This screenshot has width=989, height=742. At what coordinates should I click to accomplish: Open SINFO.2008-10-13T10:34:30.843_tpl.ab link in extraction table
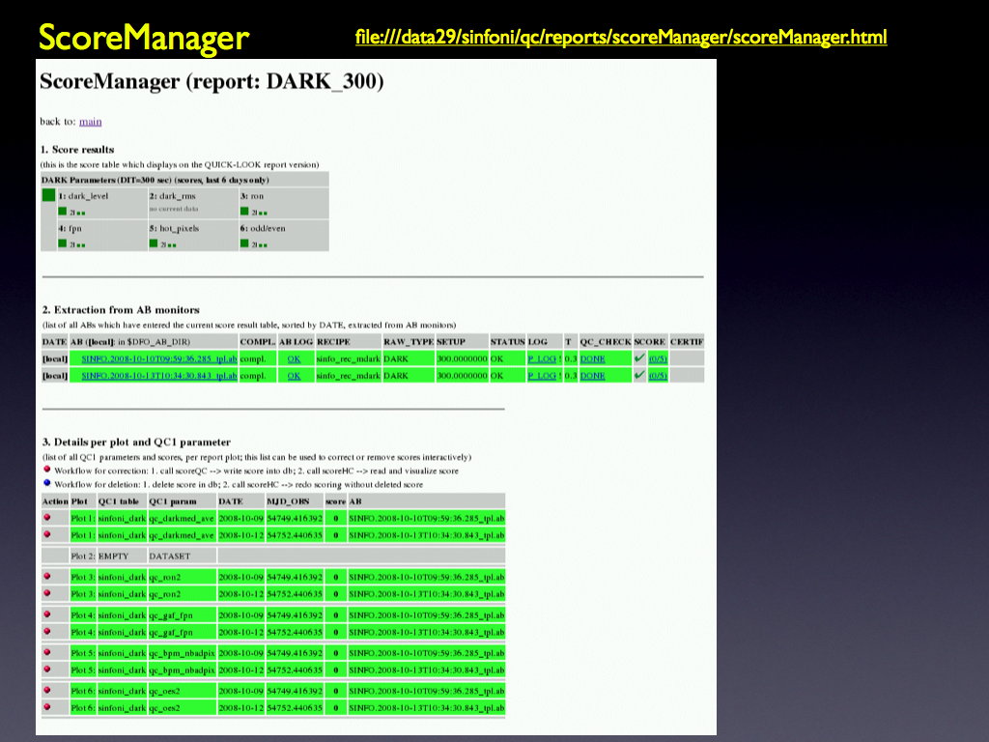(153, 375)
